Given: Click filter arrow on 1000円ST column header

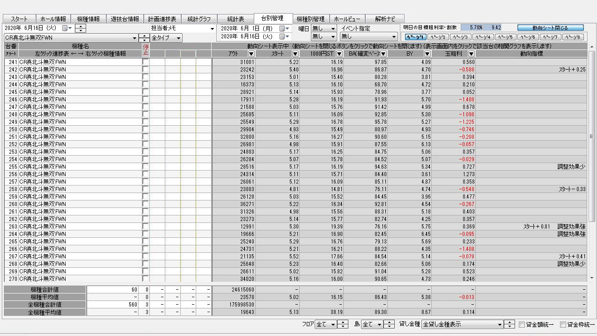Looking at the screenshot, I should 339,54.
